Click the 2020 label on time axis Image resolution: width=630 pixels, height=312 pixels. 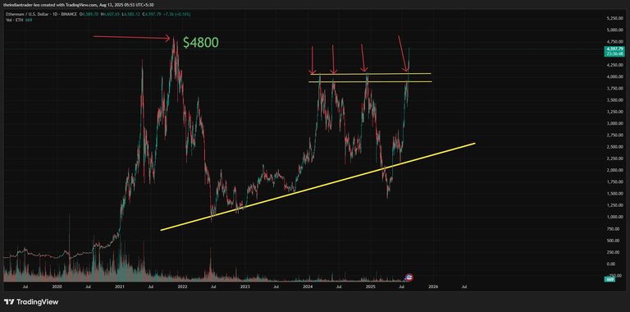[x=57, y=287]
